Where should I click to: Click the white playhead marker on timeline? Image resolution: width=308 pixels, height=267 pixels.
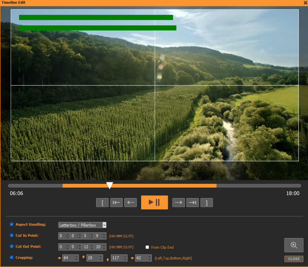coord(109,185)
